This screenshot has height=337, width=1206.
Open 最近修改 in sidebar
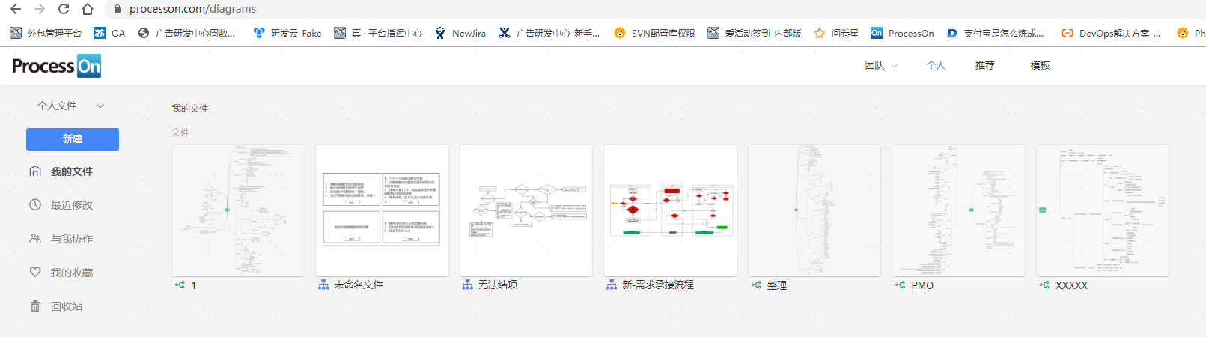click(72, 205)
